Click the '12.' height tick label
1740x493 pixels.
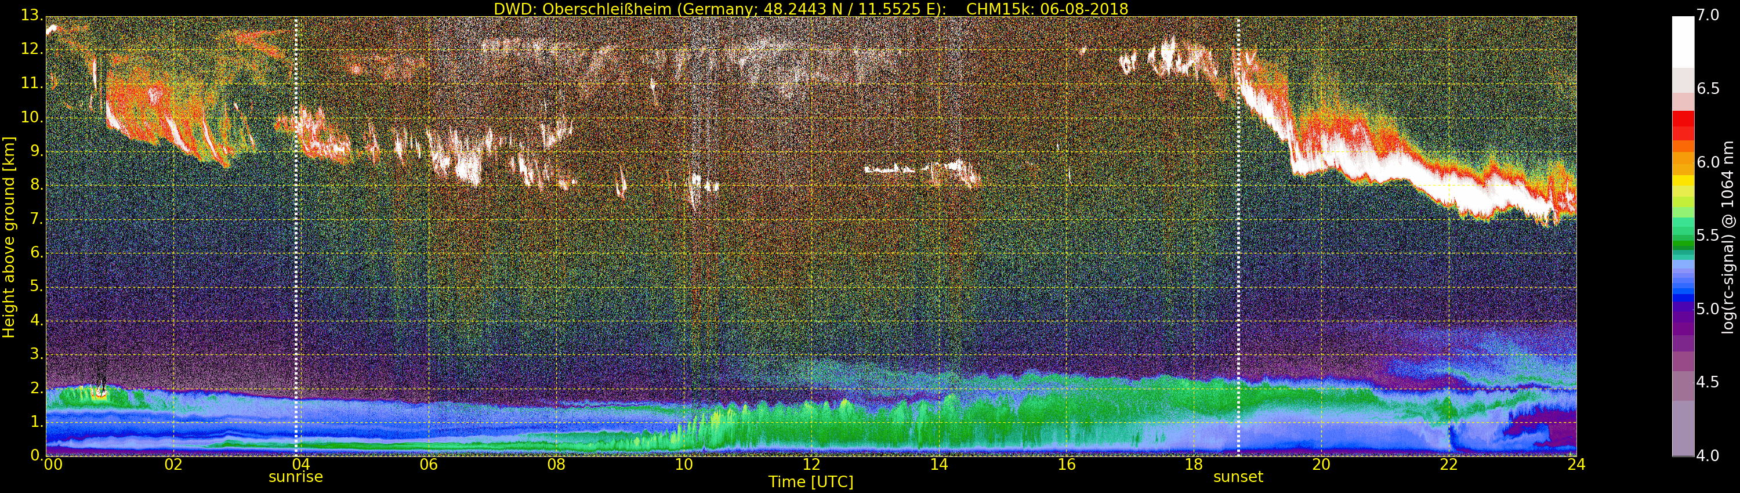[x=32, y=49]
